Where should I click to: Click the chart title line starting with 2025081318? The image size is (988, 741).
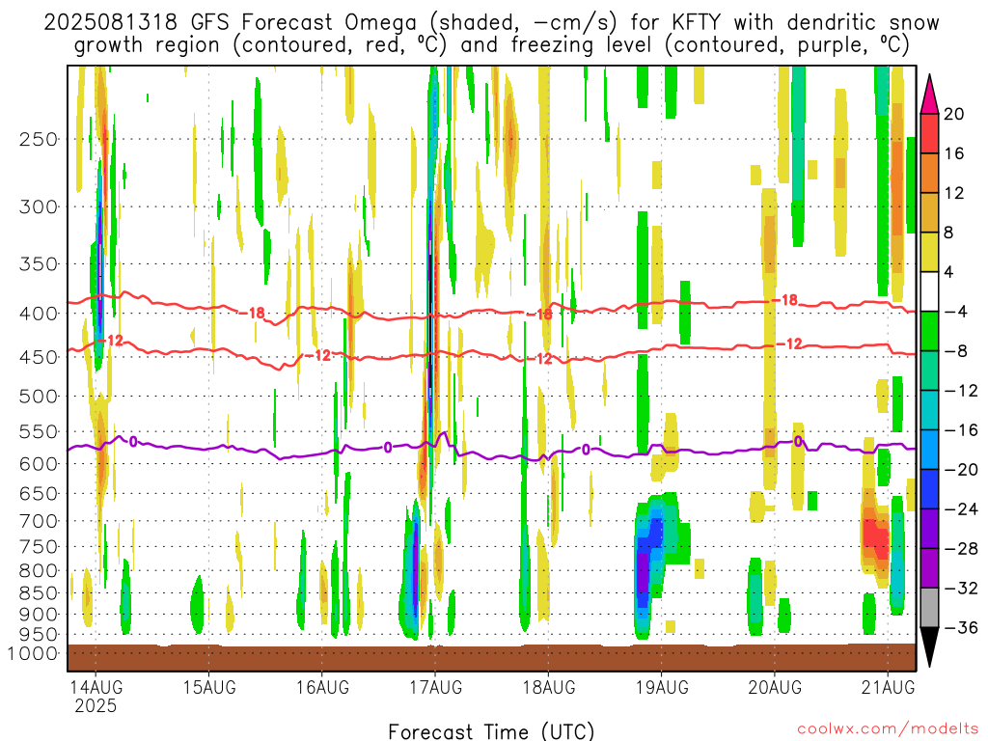[491, 23]
